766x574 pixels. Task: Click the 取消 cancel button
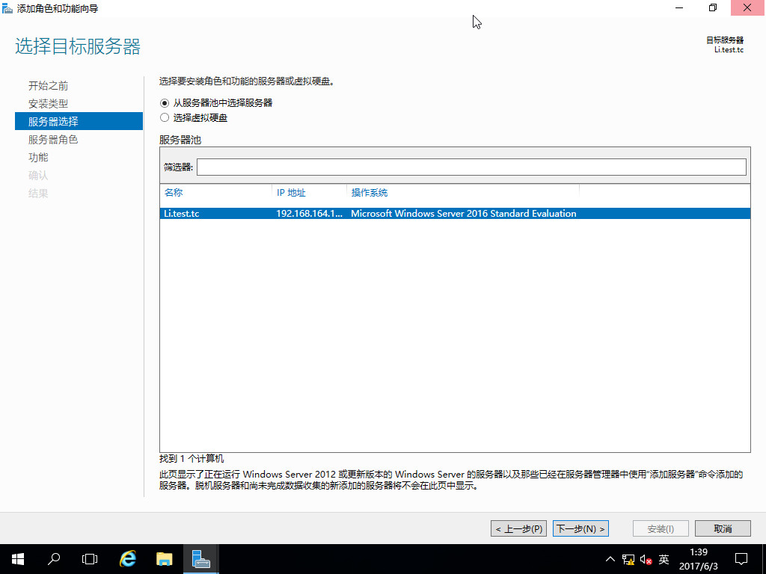pos(723,528)
